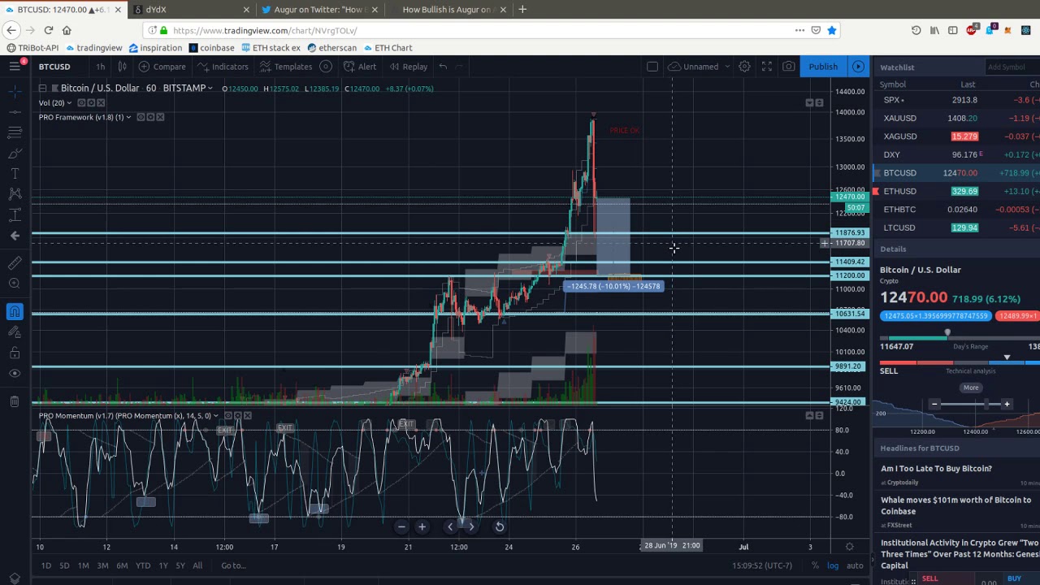1040x585 pixels.
Task: Enter fullscreen chart mode
Action: 766,67
